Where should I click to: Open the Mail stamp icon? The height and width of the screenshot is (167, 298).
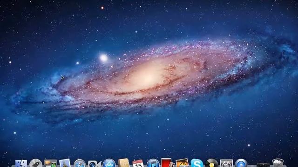point(65,163)
